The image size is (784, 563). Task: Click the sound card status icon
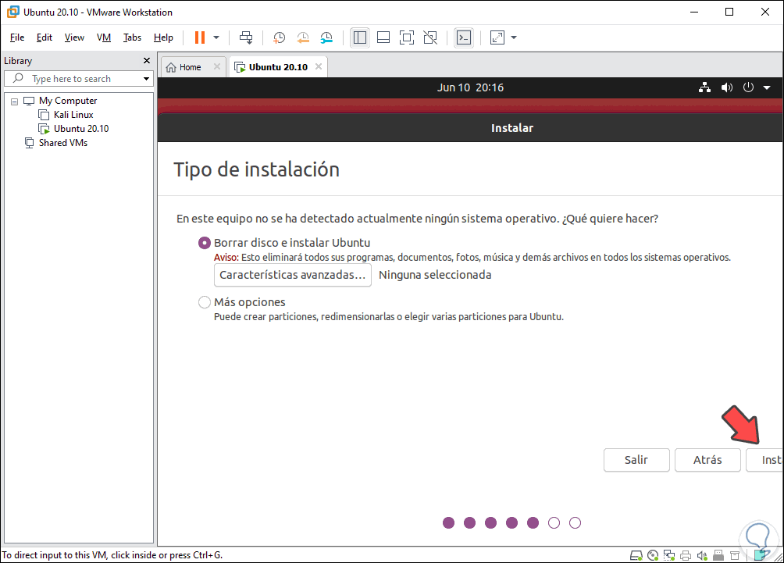point(702,555)
